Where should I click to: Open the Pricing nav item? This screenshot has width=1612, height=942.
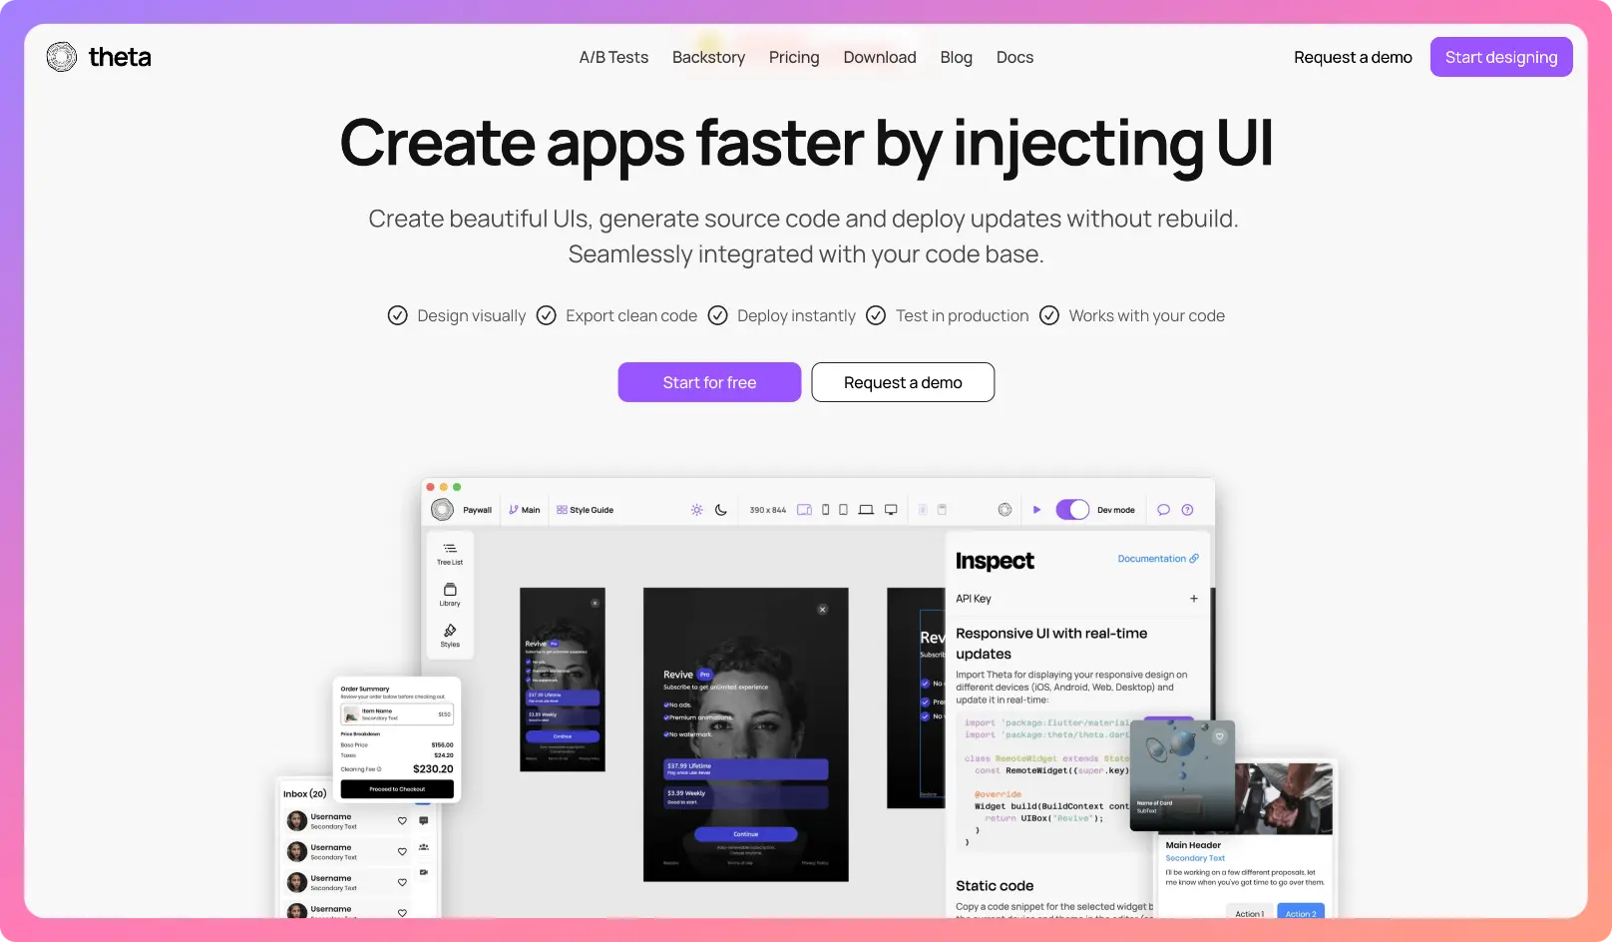tap(794, 58)
